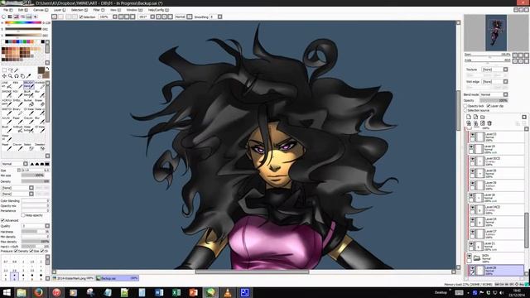Image resolution: width=530 pixels, height=298 pixels.
Task: Open the Wet edge dropdown
Action: pyautogui.click(x=505, y=81)
